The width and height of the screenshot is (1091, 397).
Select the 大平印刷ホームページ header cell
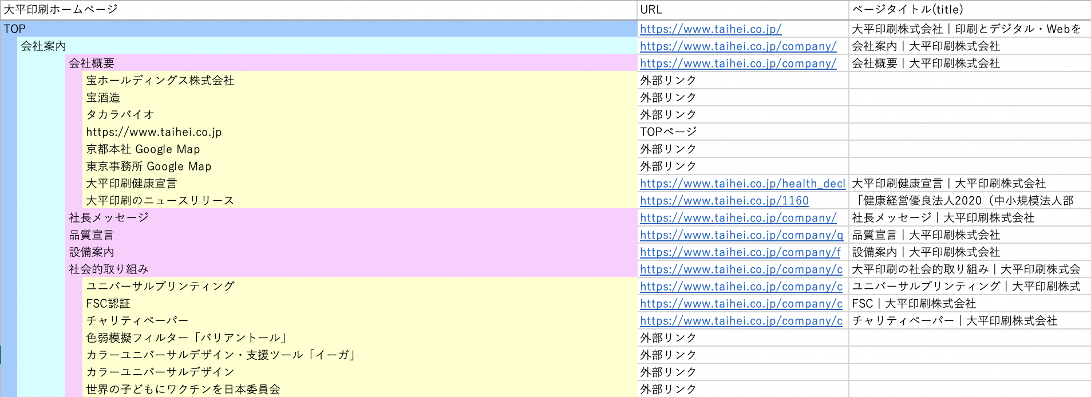[x=319, y=10]
